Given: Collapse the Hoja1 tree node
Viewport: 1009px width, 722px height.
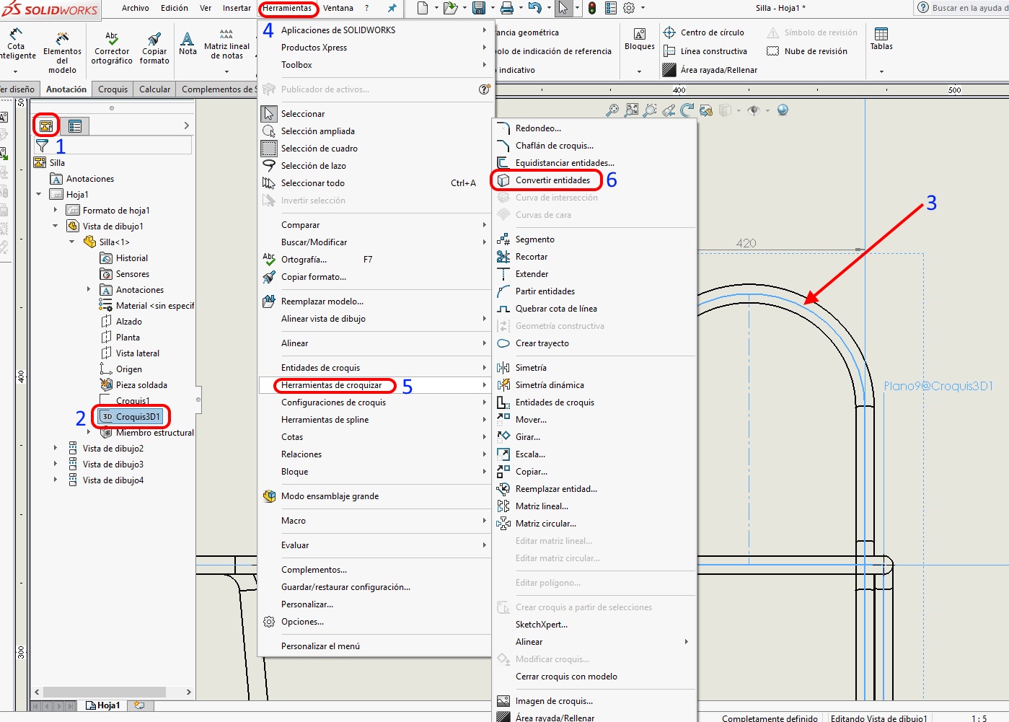Looking at the screenshot, I should (39, 195).
